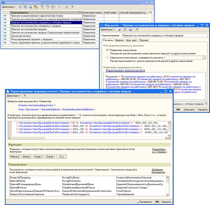Expand Действия menu in Вид расчета window

[108, 30]
